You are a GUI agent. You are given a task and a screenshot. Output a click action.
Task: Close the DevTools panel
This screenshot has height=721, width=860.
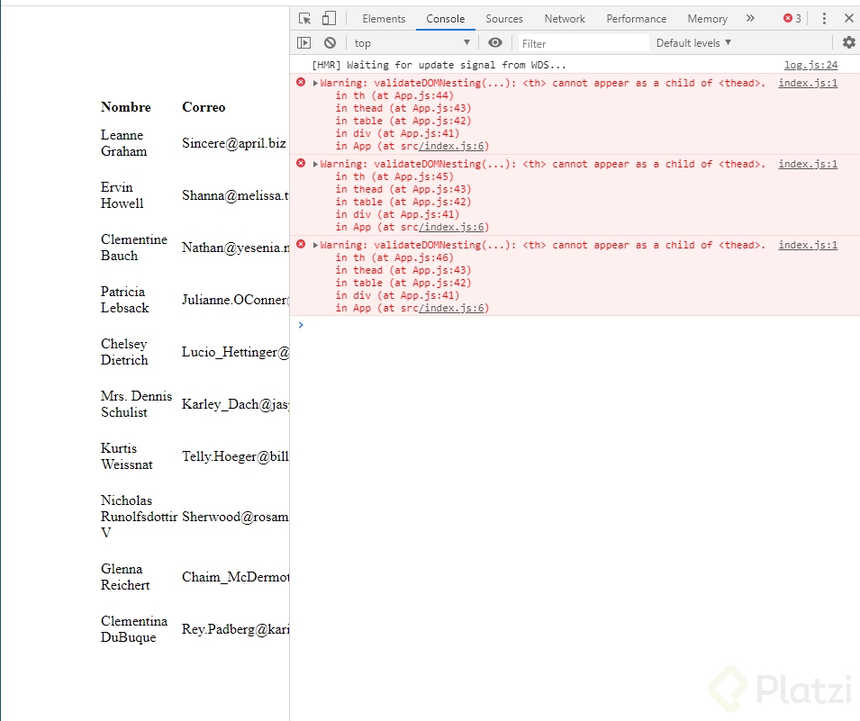pyautogui.click(x=848, y=19)
